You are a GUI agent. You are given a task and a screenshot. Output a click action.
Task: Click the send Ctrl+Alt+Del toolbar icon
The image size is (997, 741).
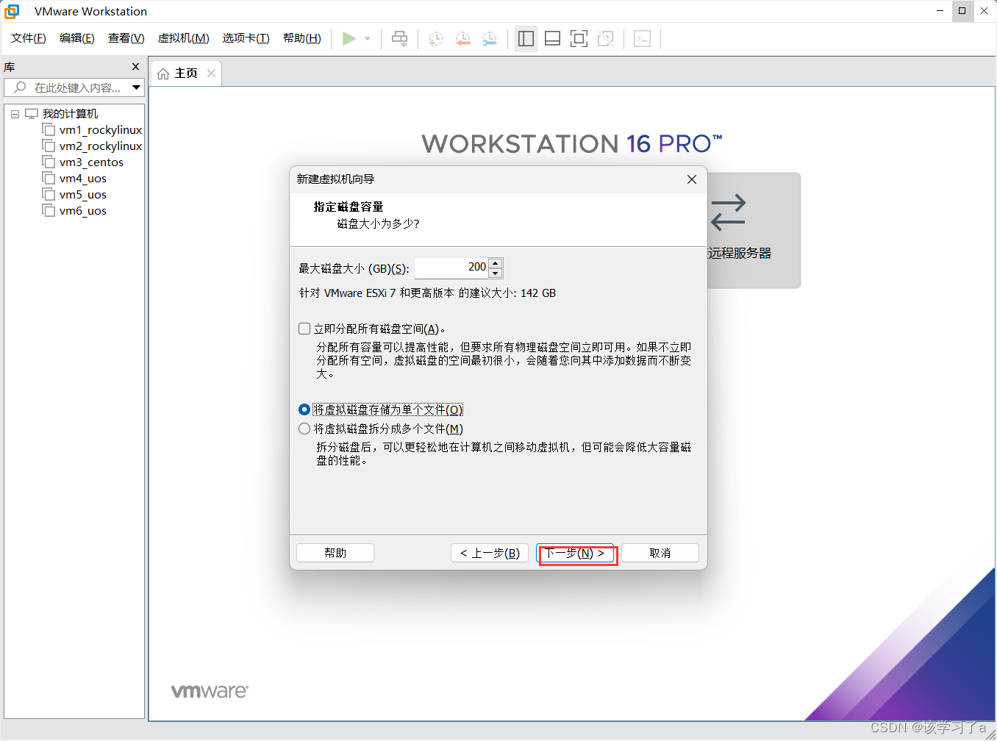pyautogui.click(x=399, y=38)
